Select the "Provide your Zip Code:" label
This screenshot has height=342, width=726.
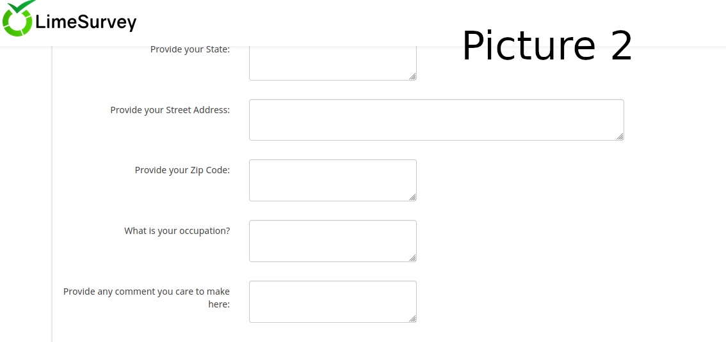[182, 170]
